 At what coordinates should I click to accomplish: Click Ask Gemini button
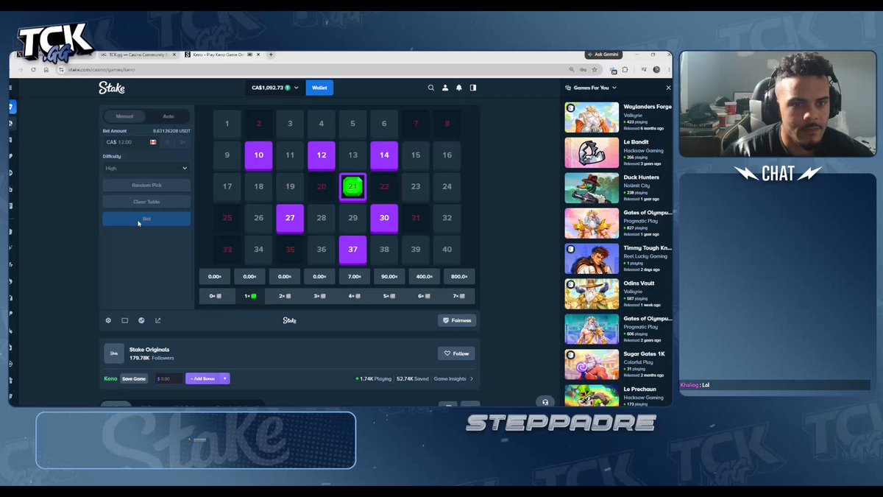coord(604,54)
